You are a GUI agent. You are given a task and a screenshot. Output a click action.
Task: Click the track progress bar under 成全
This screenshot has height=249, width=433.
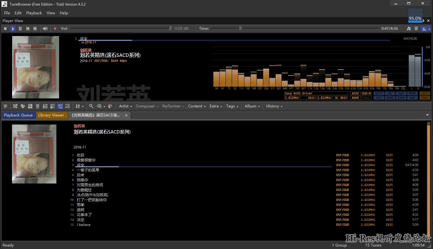[x=234, y=40]
